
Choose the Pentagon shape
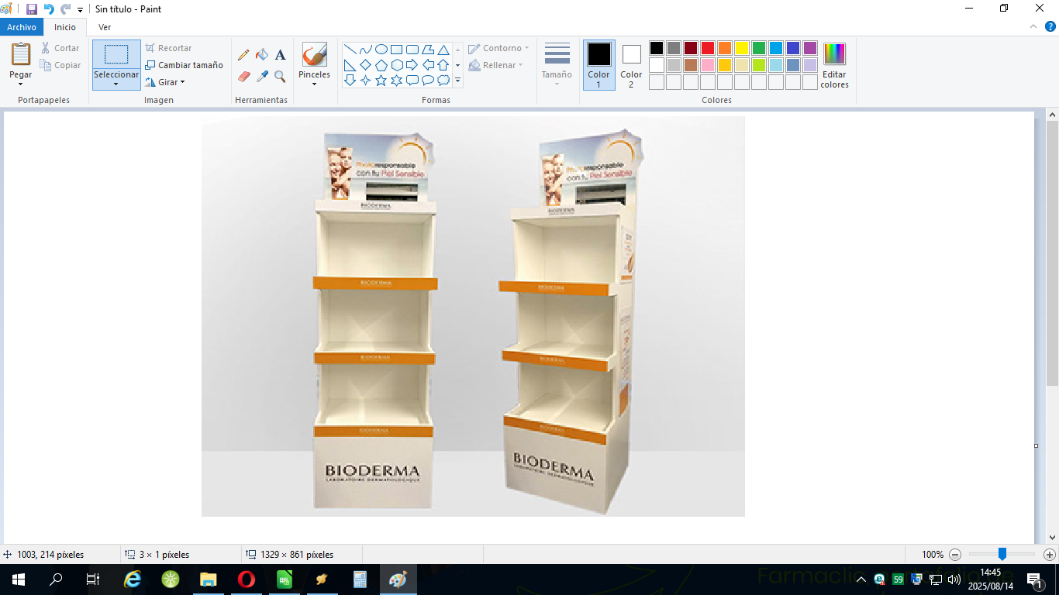(381, 65)
